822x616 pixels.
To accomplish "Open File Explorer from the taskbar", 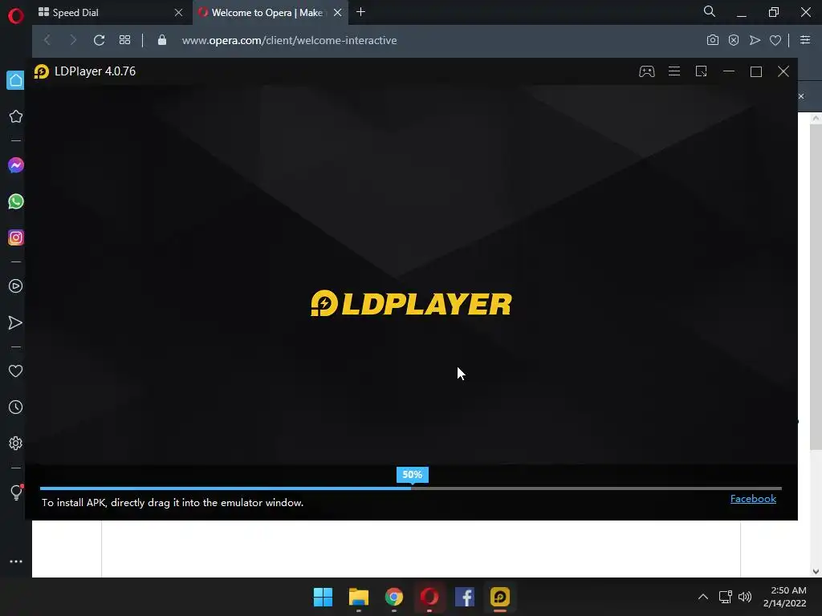I will [359, 597].
